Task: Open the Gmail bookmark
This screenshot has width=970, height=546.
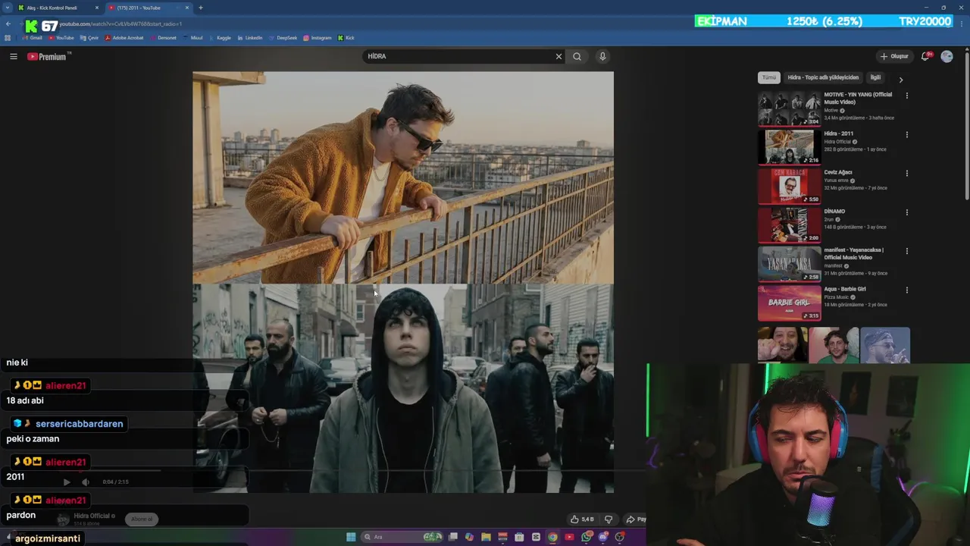Action: pos(31,38)
